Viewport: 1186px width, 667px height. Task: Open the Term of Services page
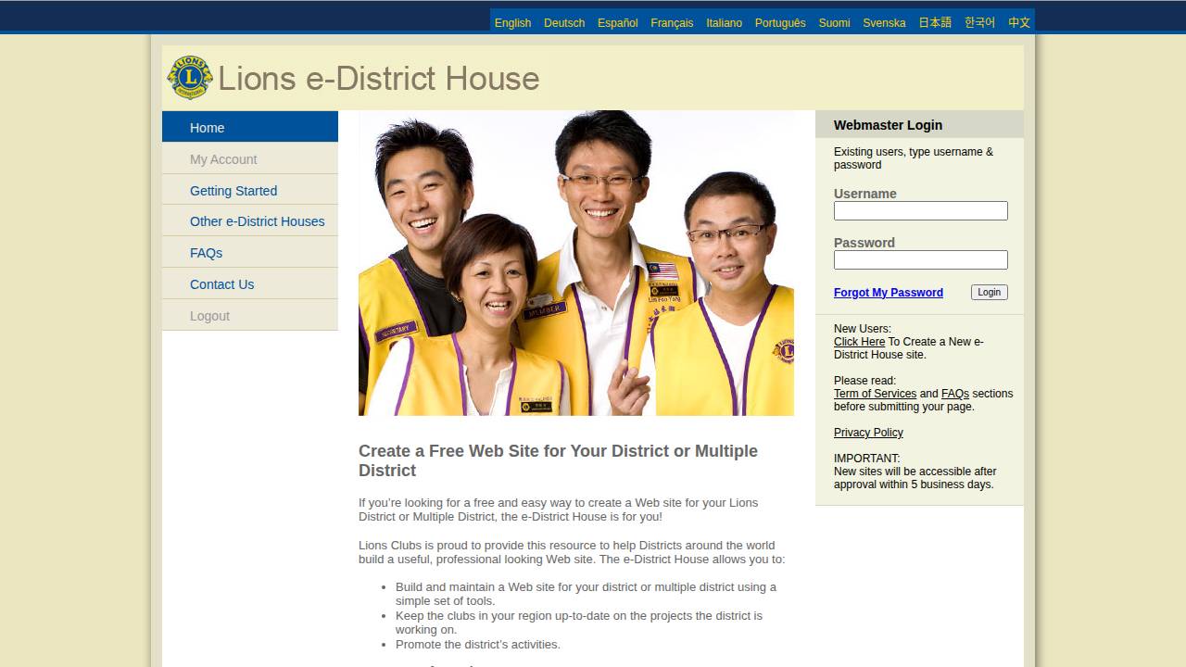click(x=874, y=393)
